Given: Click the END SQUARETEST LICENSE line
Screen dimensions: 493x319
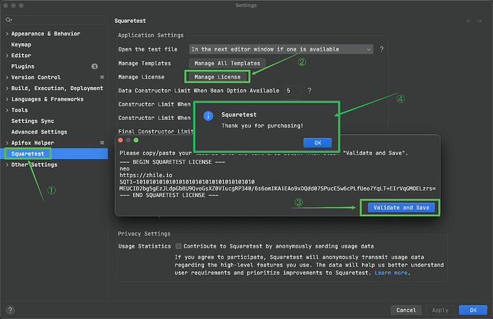Looking at the screenshot, I should 169,196.
